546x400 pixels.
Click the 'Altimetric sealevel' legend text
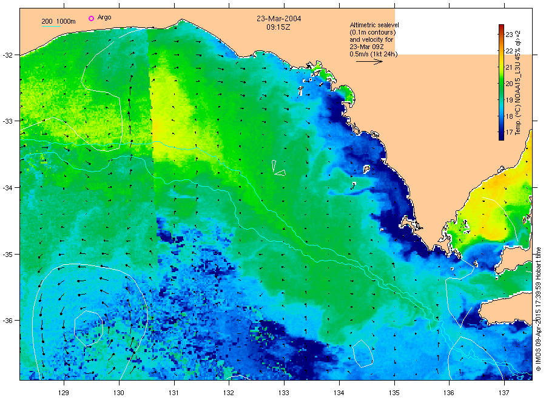click(x=374, y=25)
